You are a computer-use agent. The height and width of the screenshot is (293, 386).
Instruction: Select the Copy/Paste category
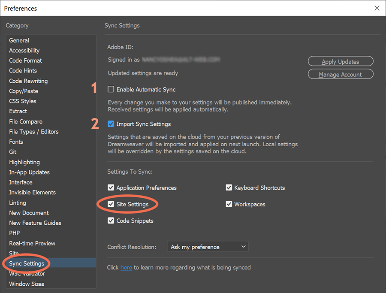tap(51, 91)
